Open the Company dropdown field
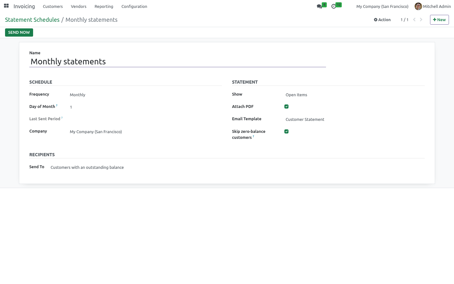The image size is (454, 284). click(146, 132)
